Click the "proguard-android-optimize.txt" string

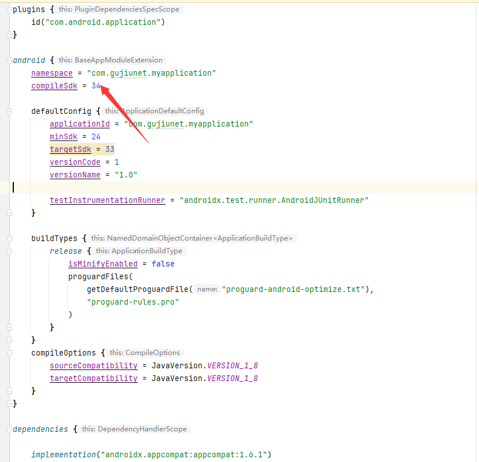click(293, 290)
